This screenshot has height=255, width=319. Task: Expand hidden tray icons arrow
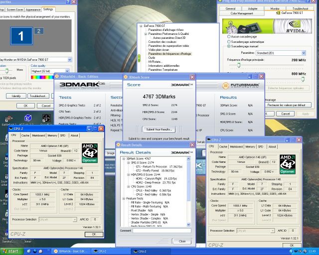291,252
